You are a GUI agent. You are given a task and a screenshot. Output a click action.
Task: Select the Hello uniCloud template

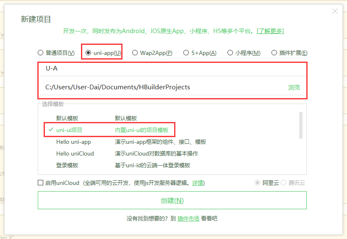coord(171,153)
